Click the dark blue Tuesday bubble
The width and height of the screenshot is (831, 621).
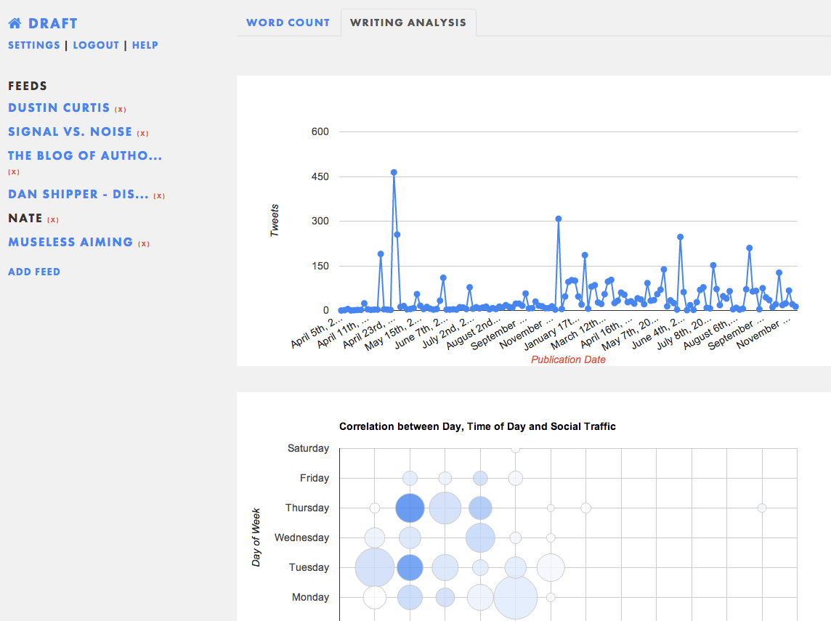(x=410, y=567)
